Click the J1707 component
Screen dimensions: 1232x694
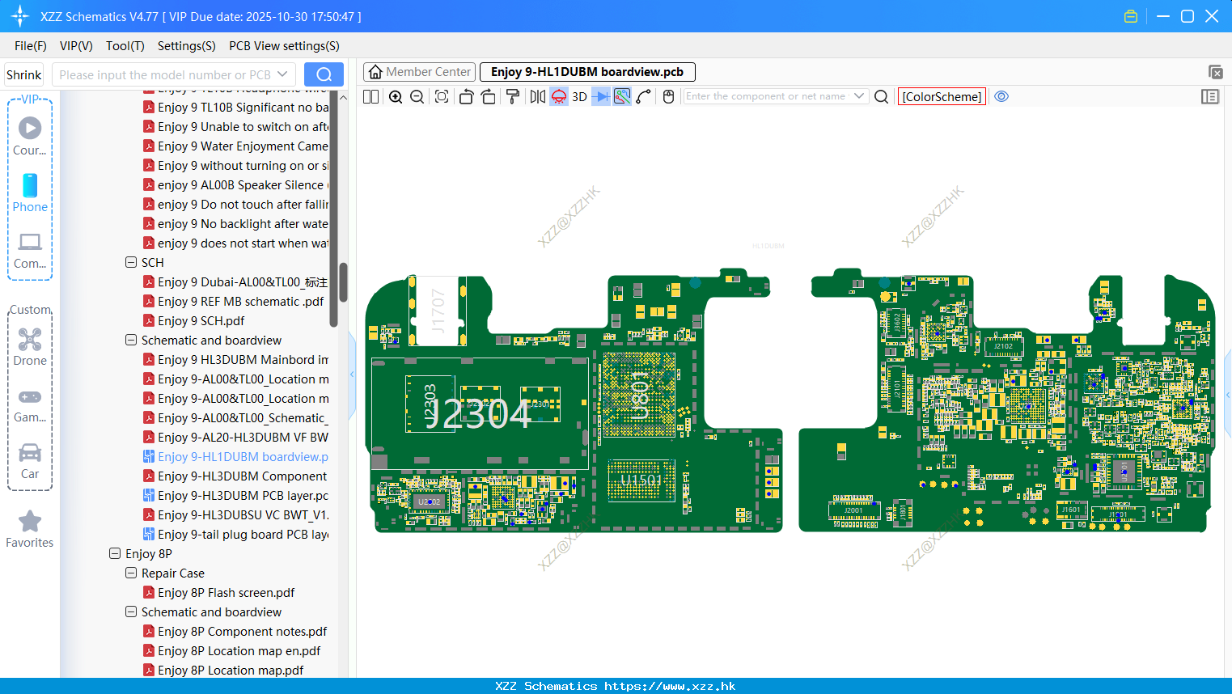[438, 311]
